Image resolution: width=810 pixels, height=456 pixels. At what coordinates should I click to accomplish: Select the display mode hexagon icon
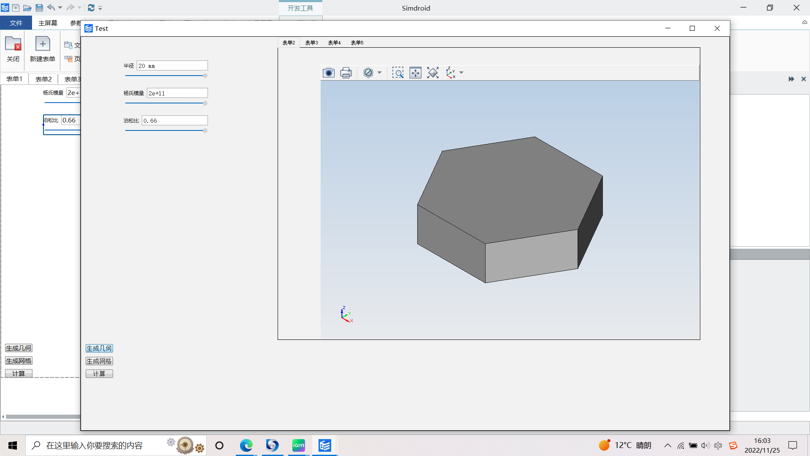pyautogui.click(x=368, y=73)
